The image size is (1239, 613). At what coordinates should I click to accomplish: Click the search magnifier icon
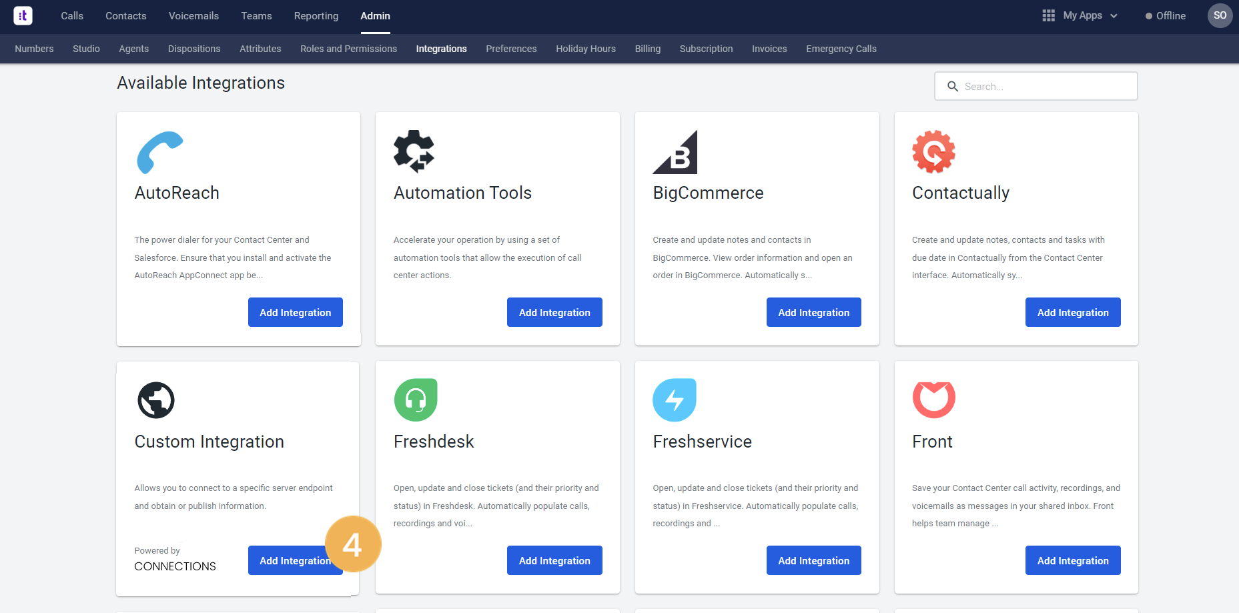(953, 87)
